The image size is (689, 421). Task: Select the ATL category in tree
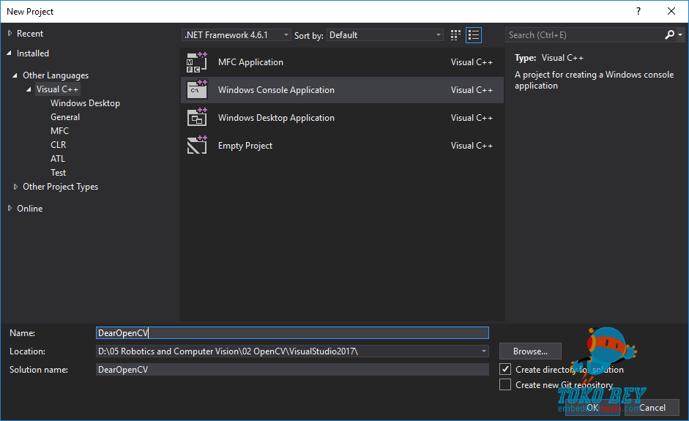tap(58, 159)
